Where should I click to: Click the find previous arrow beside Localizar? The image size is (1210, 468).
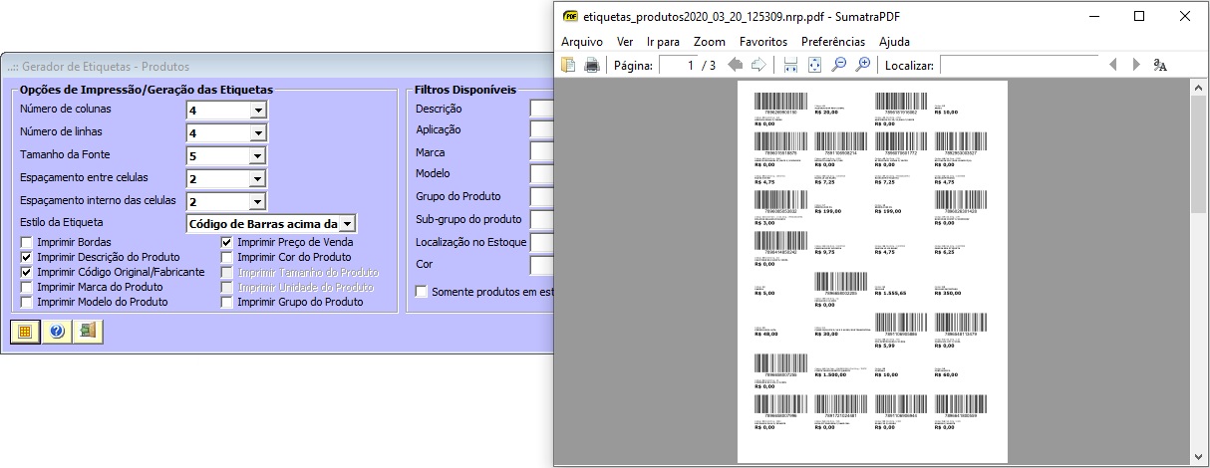pos(1113,65)
